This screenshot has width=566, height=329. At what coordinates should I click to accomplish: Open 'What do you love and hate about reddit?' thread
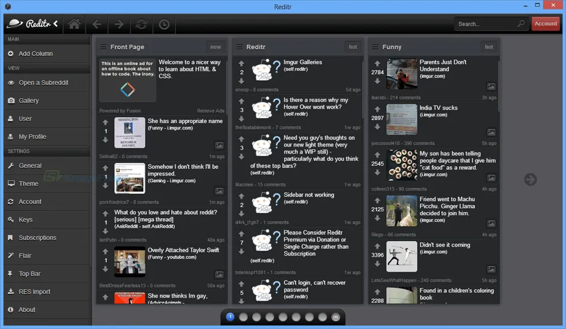[x=166, y=216]
